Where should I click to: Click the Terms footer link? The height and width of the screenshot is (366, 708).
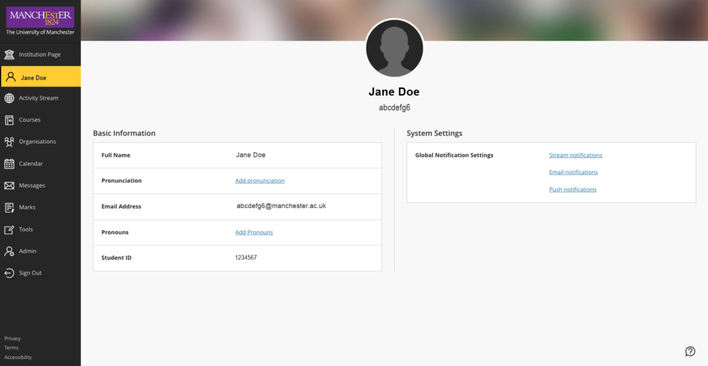click(11, 347)
